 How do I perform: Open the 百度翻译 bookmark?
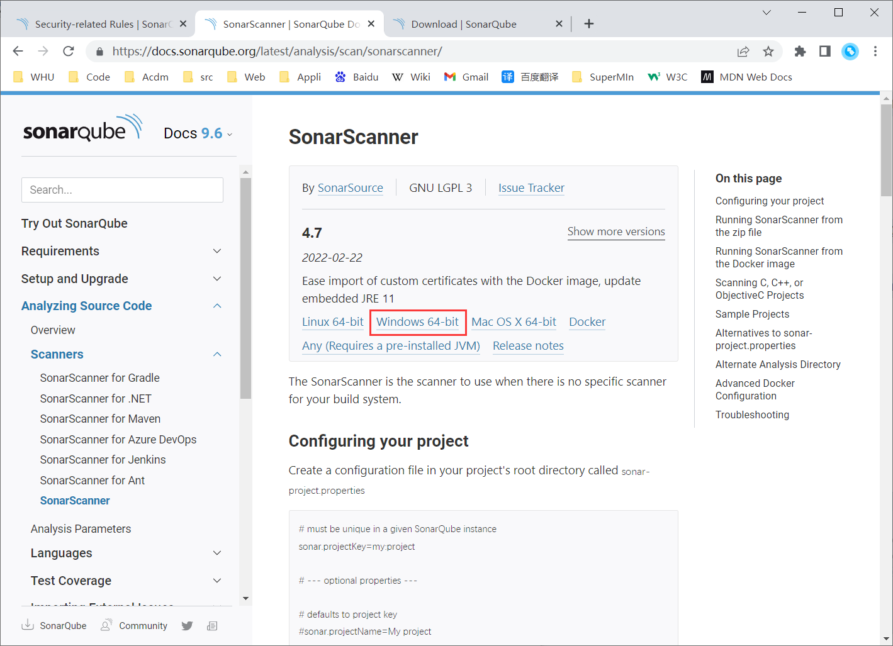coord(530,77)
